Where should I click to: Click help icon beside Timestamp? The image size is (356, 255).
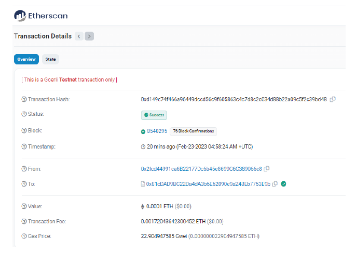click(24, 147)
